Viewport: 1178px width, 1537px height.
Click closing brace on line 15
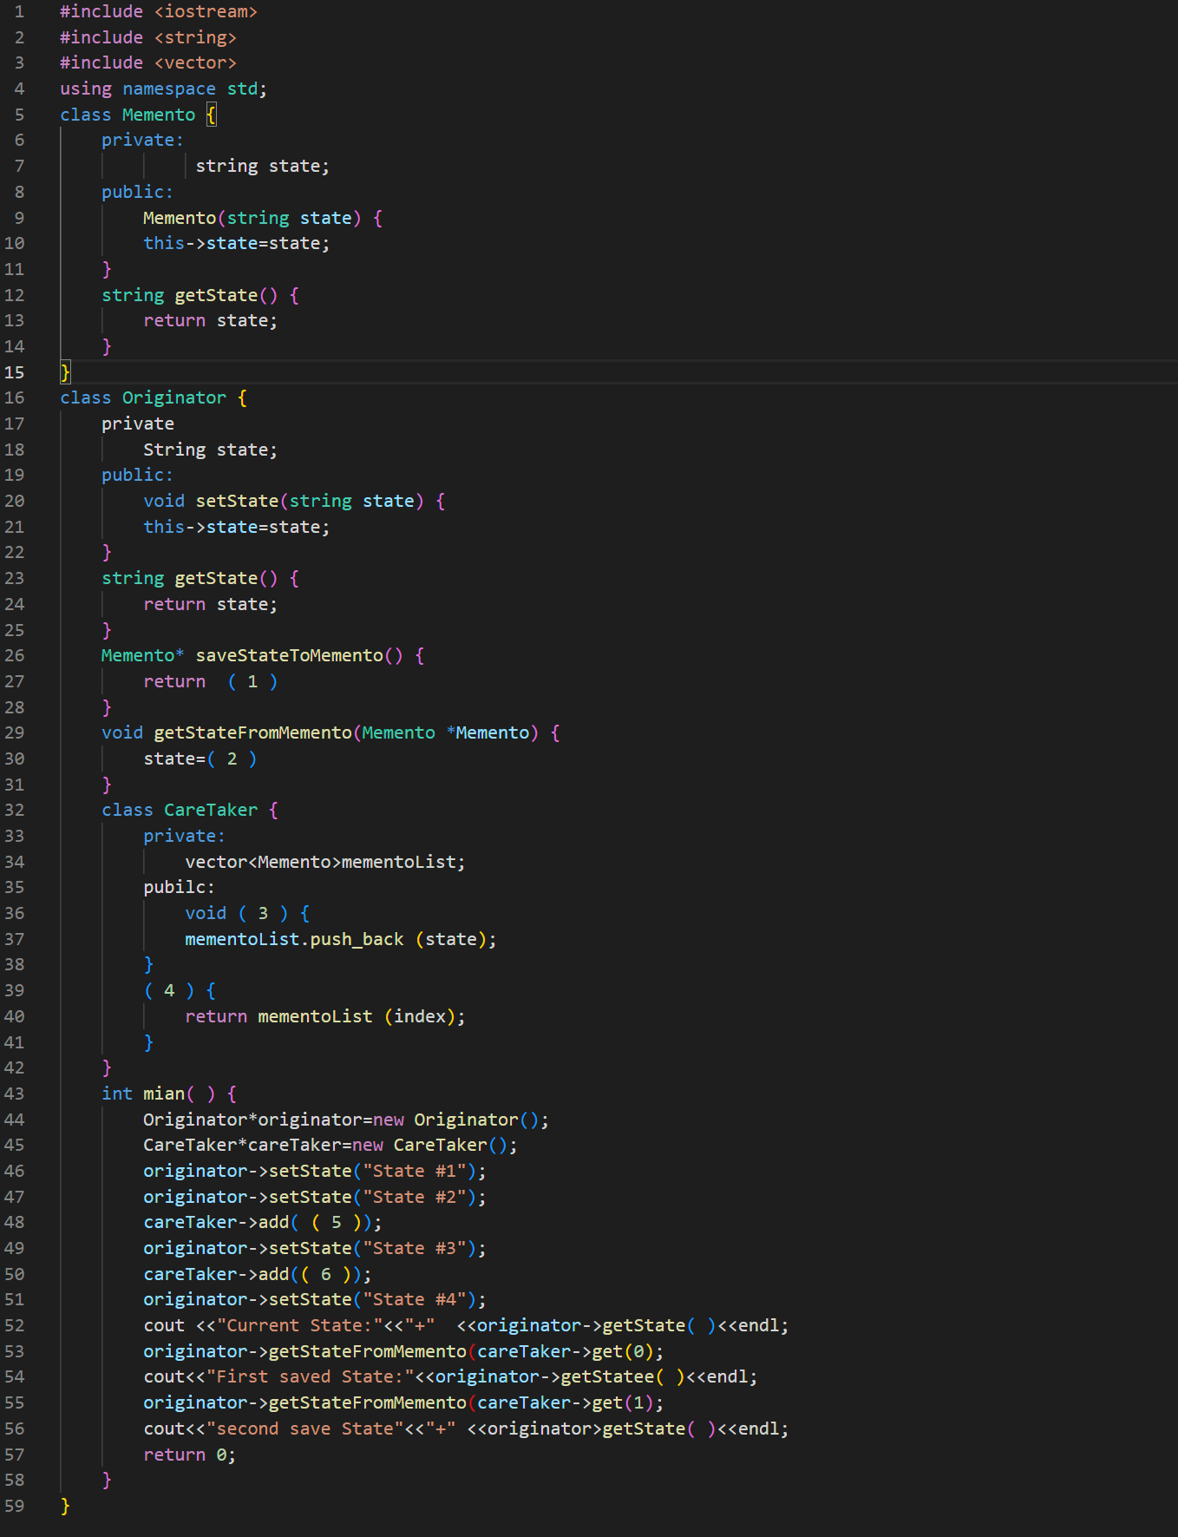(x=65, y=373)
